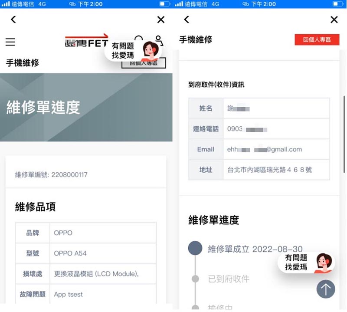The width and height of the screenshot is (347, 312).
Task: Click the 姓名 row label
Action: (206, 108)
